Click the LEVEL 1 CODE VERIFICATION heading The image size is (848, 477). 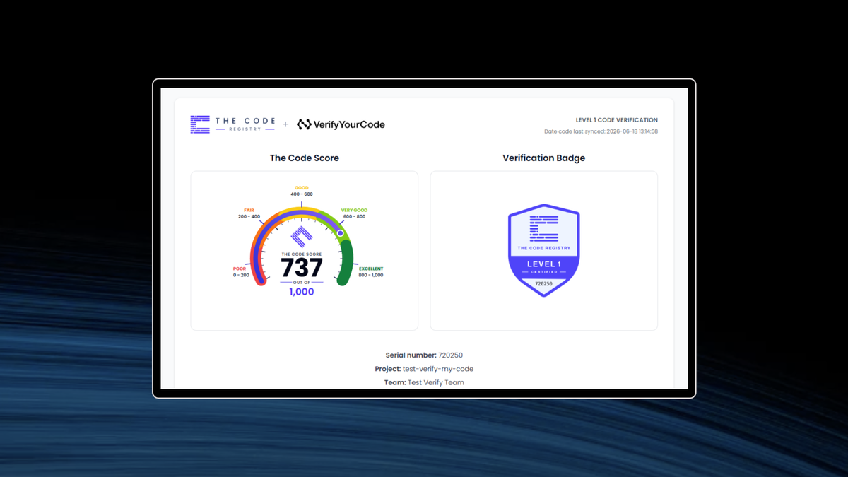pos(617,120)
